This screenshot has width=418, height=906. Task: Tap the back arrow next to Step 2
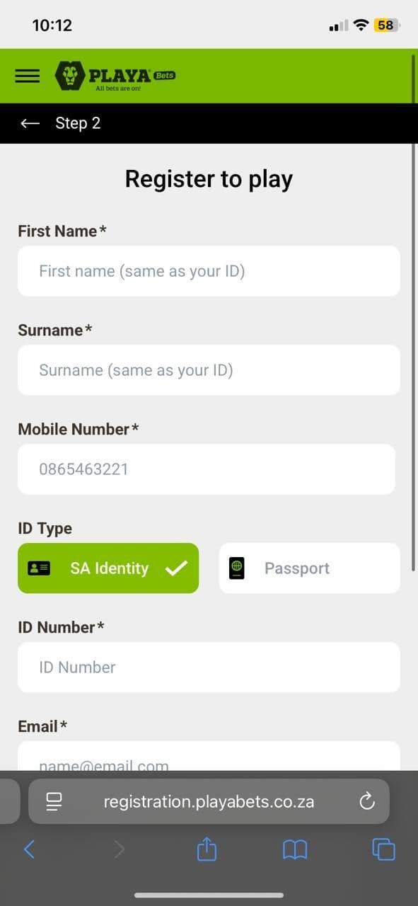coord(30,123)
